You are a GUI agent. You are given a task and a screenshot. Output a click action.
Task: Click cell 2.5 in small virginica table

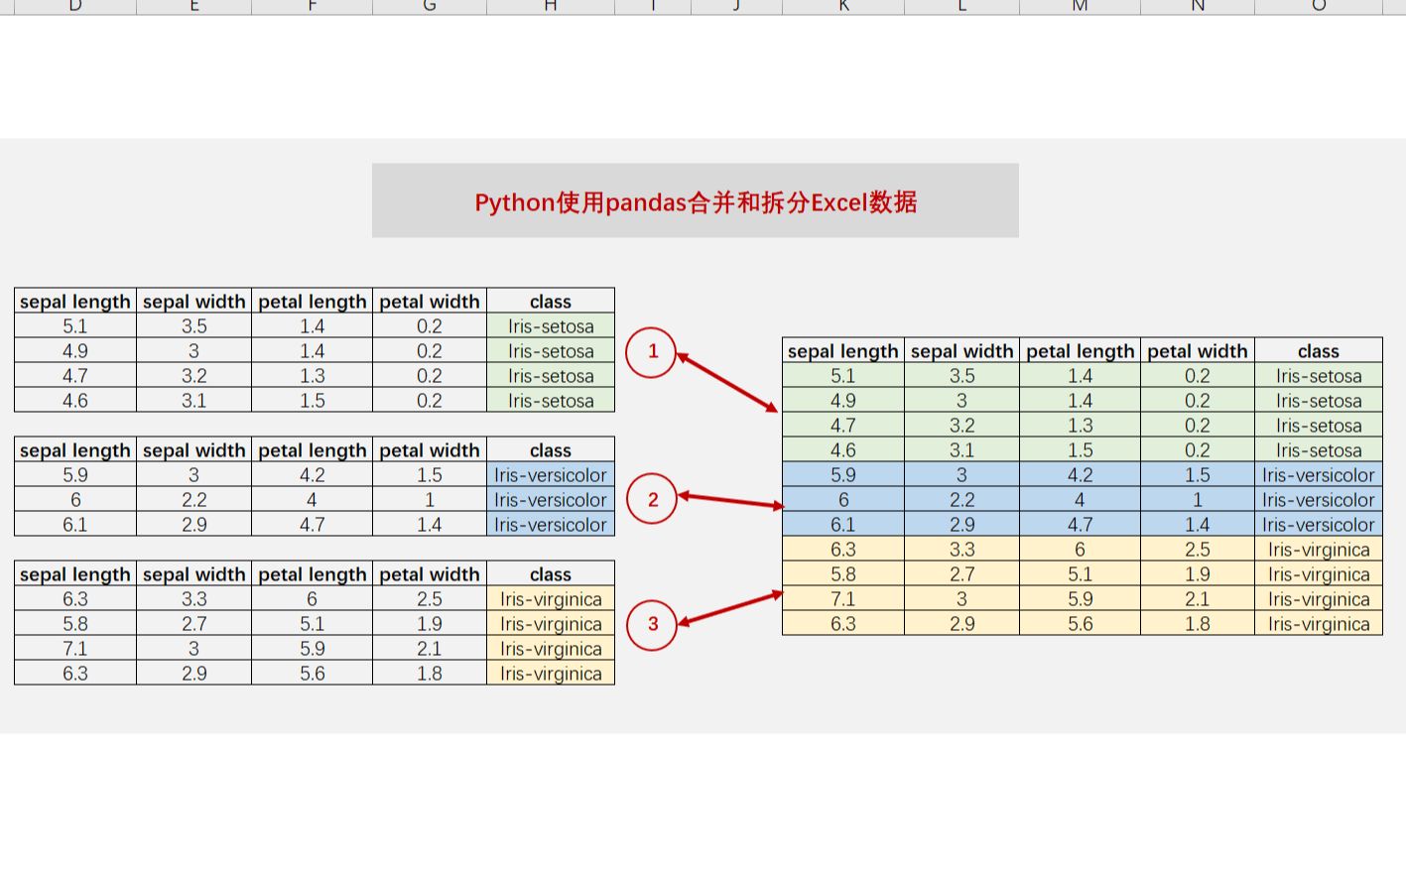[x=430, y=598]
